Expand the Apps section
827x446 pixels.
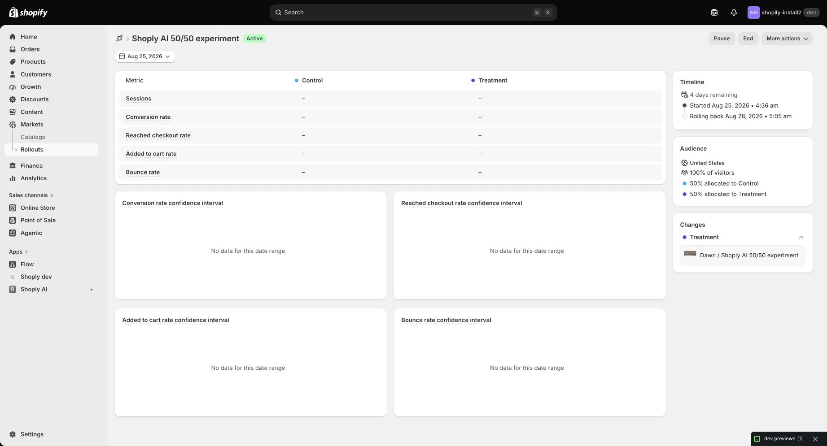point(18,252)
